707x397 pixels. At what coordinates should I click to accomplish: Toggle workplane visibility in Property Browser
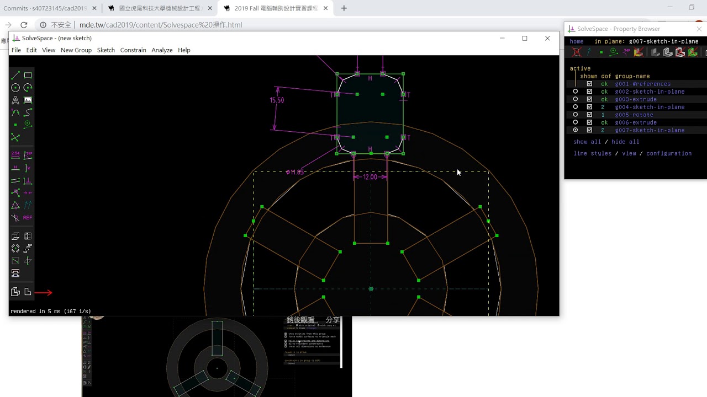(577, 52)
